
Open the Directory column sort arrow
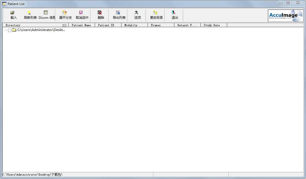(64, 25)
